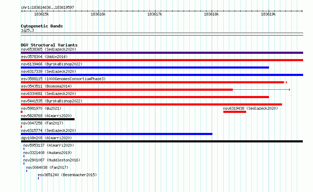Open nsv6319438 (Sedlazeck2020) label
Viewport: 313px width, 192px height.
click(250, 108)
